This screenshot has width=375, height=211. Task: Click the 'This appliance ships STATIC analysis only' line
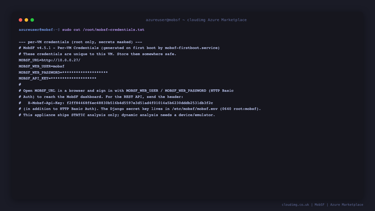click(x=117, y=115)
